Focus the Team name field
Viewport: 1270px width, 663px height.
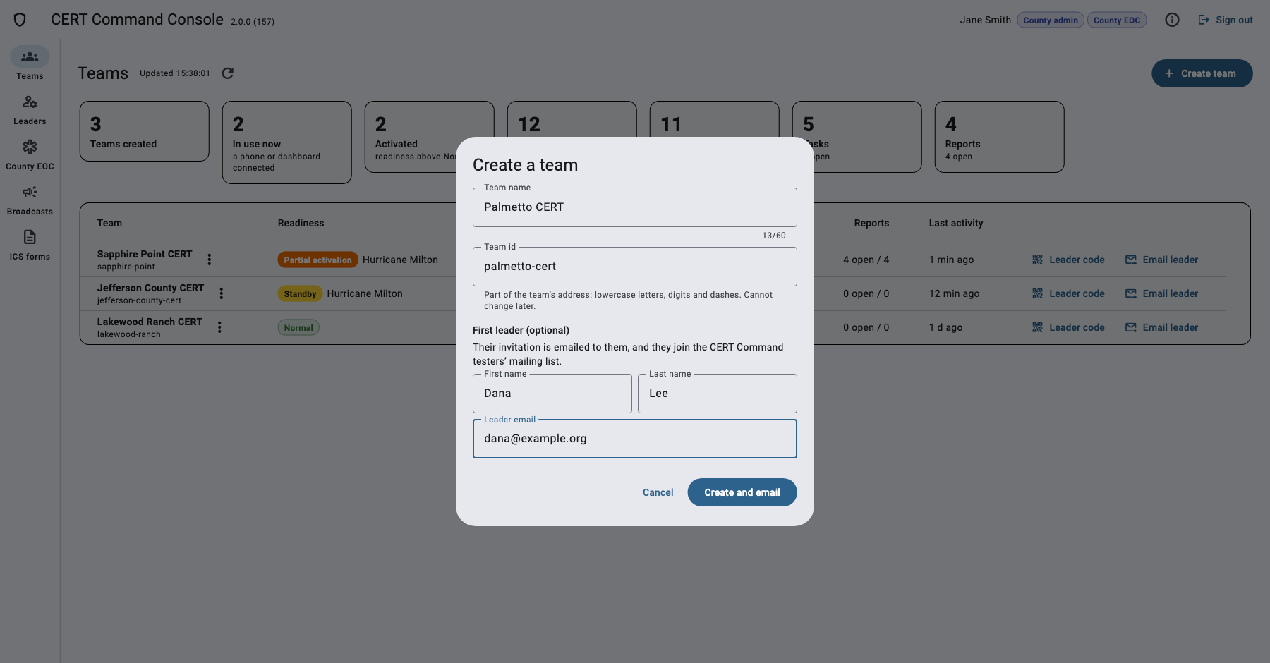pyautogui.click(x=634, y=207)
